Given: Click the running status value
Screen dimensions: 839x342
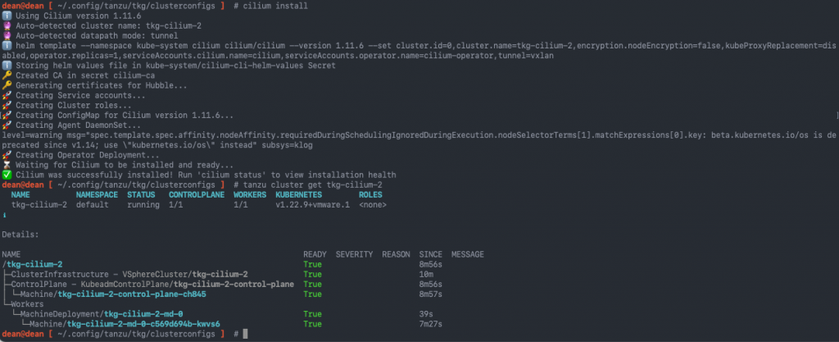Looking at the screenshot, I should click(x=143, y=205).
